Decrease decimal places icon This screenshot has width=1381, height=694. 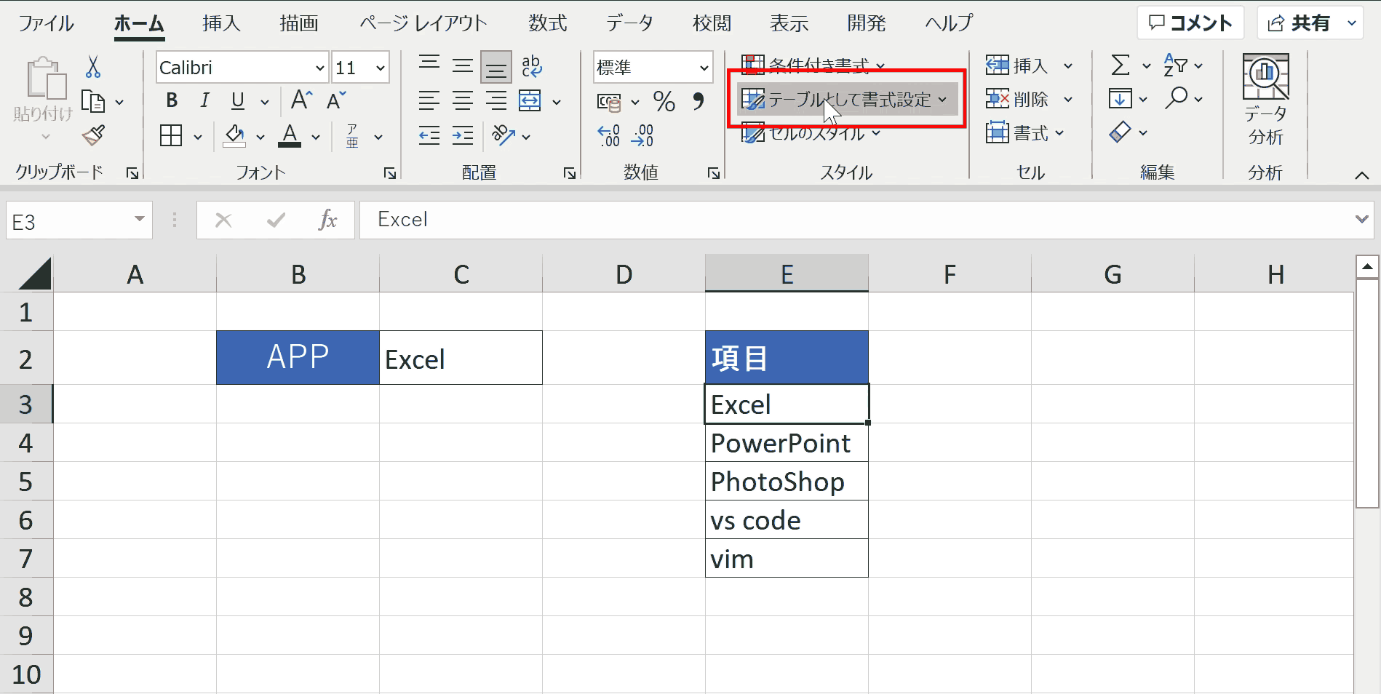(642, 135)
